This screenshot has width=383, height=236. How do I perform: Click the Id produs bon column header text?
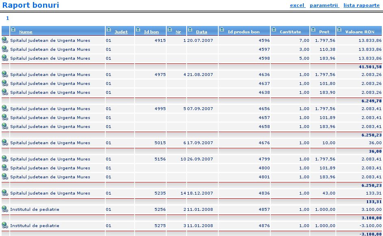coord(244,32)
